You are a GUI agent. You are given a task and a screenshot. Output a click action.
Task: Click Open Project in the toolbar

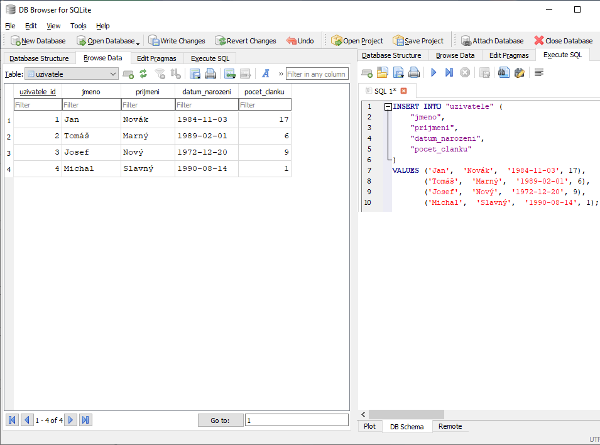pyautogui.click(x=357, y=41)
